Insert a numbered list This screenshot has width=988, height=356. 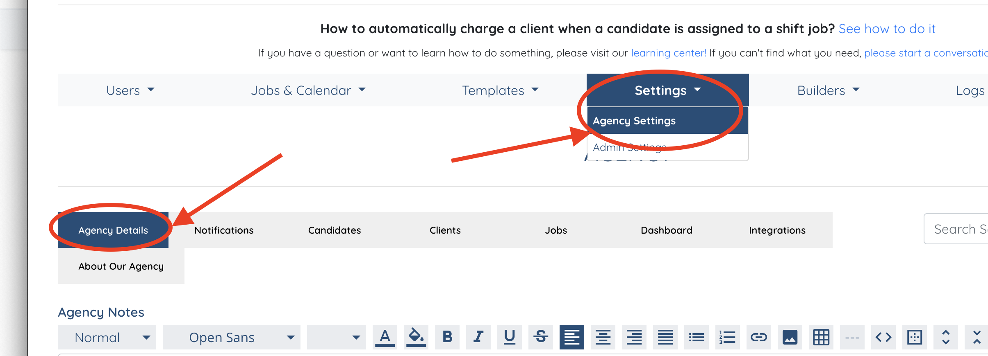(x=728, y=337)
